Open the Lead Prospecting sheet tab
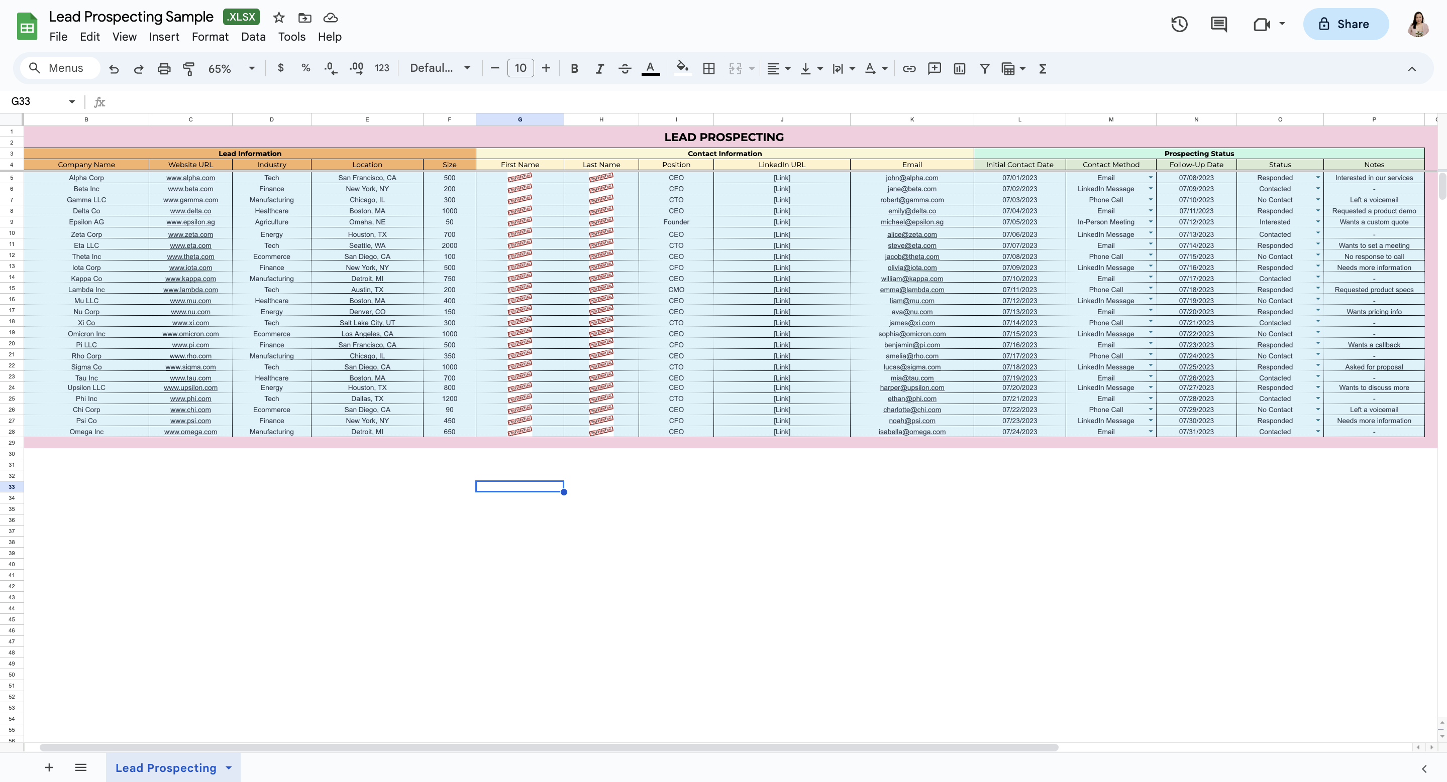Screen dimensions: 1447x782 tap(166, 767)
